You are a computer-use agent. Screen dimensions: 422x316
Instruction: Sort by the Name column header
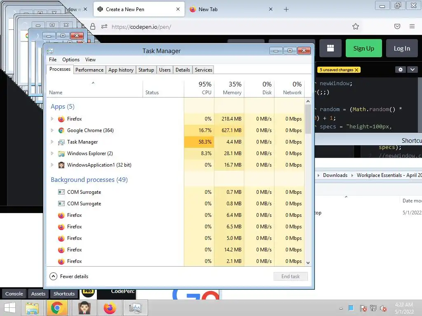[x=95, y=88]
